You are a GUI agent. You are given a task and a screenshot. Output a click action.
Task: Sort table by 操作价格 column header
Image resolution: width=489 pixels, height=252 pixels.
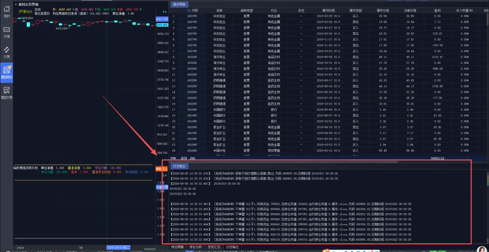(383, 10)
